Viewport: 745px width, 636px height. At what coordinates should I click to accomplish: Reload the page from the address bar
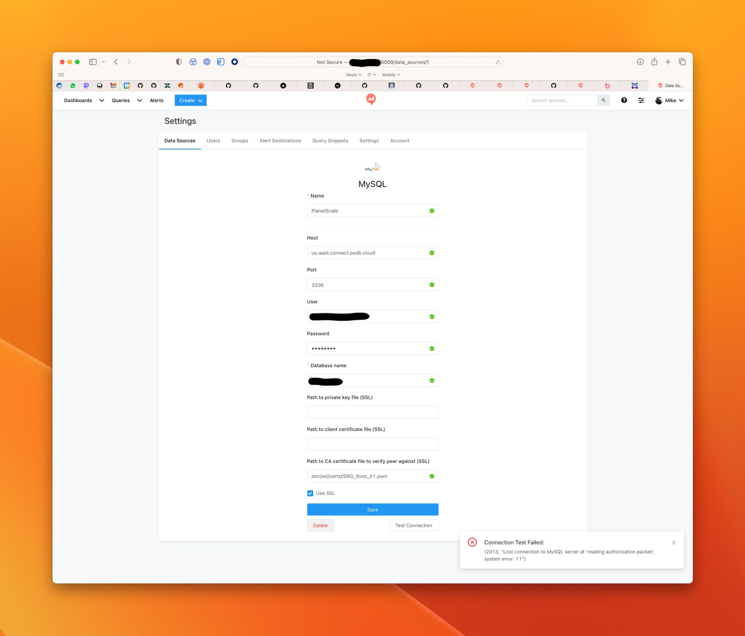click(498, 62)
